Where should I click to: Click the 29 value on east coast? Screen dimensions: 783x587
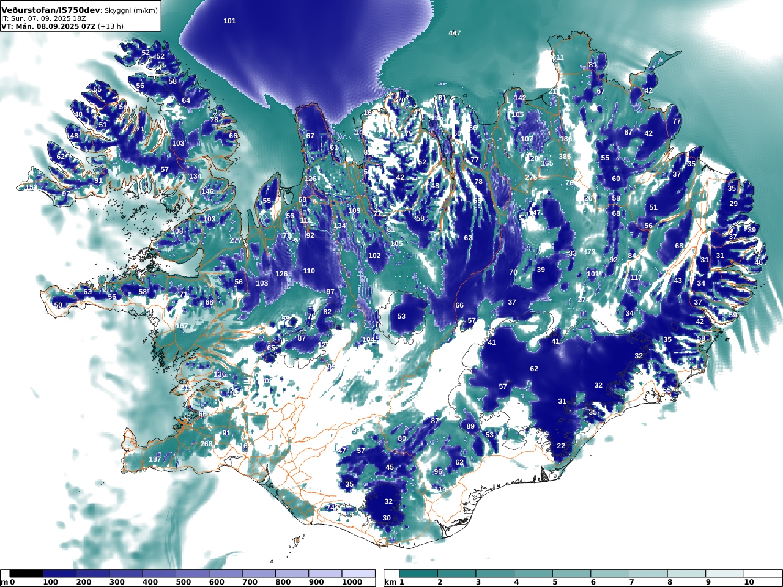[733, 204]
